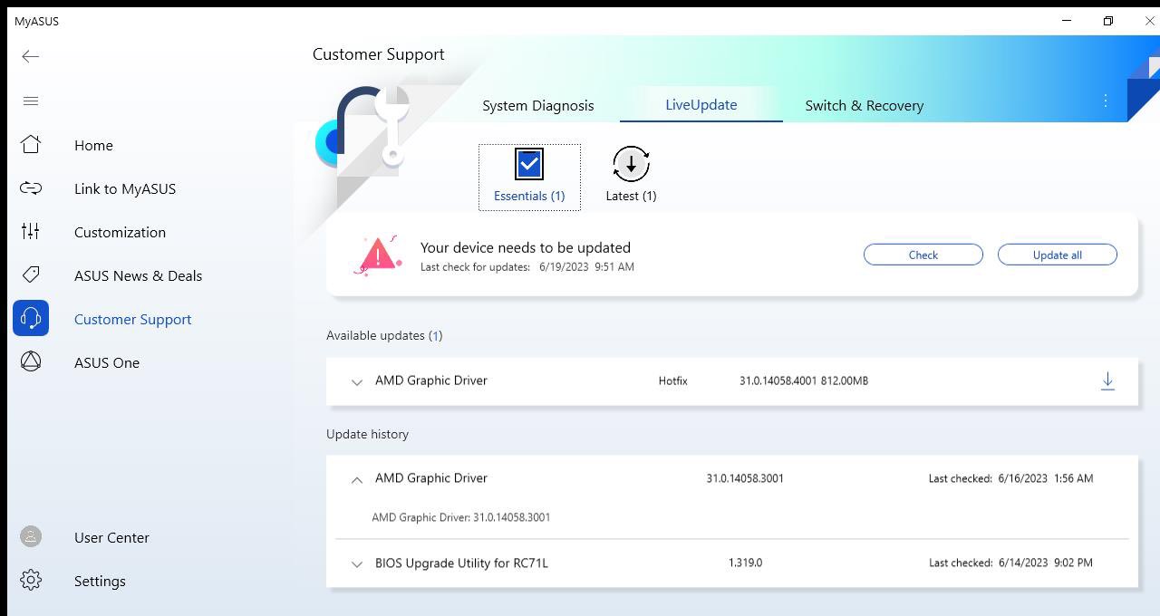Go back using the back arrow
This screenshot has height=616, width=1160.
(31, 56)
